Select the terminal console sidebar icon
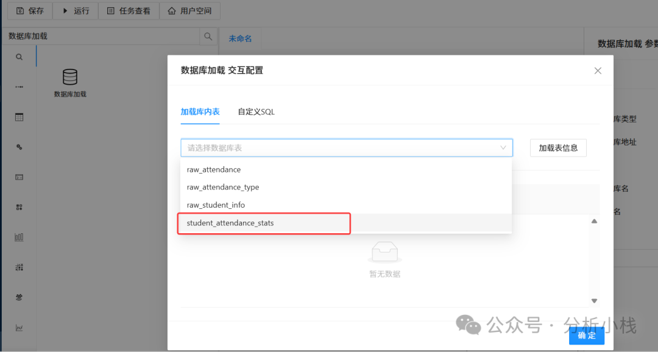Screen dimensions: 658x352 point(19,177)
